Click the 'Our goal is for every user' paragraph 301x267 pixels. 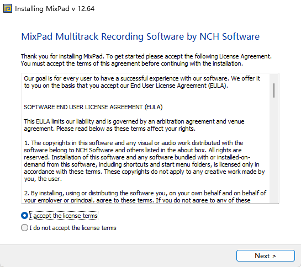click(142, 82)
